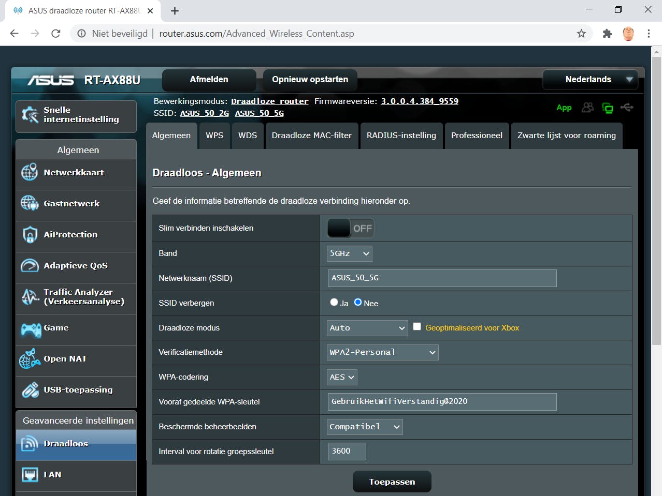The width and height of the screenshot is (662, 496).
Task: Click Geoptimaliseerd voor Xbox link text
Action: point(472,328)
